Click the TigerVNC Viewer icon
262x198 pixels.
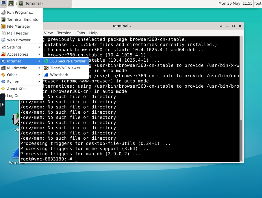46,68
